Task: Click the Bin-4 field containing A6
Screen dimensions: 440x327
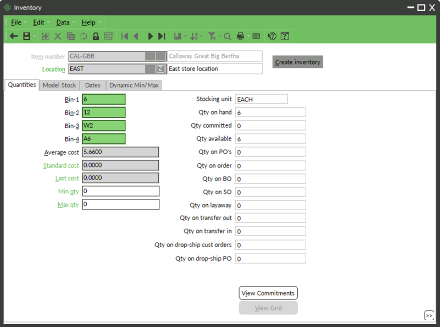Action: 104,138
